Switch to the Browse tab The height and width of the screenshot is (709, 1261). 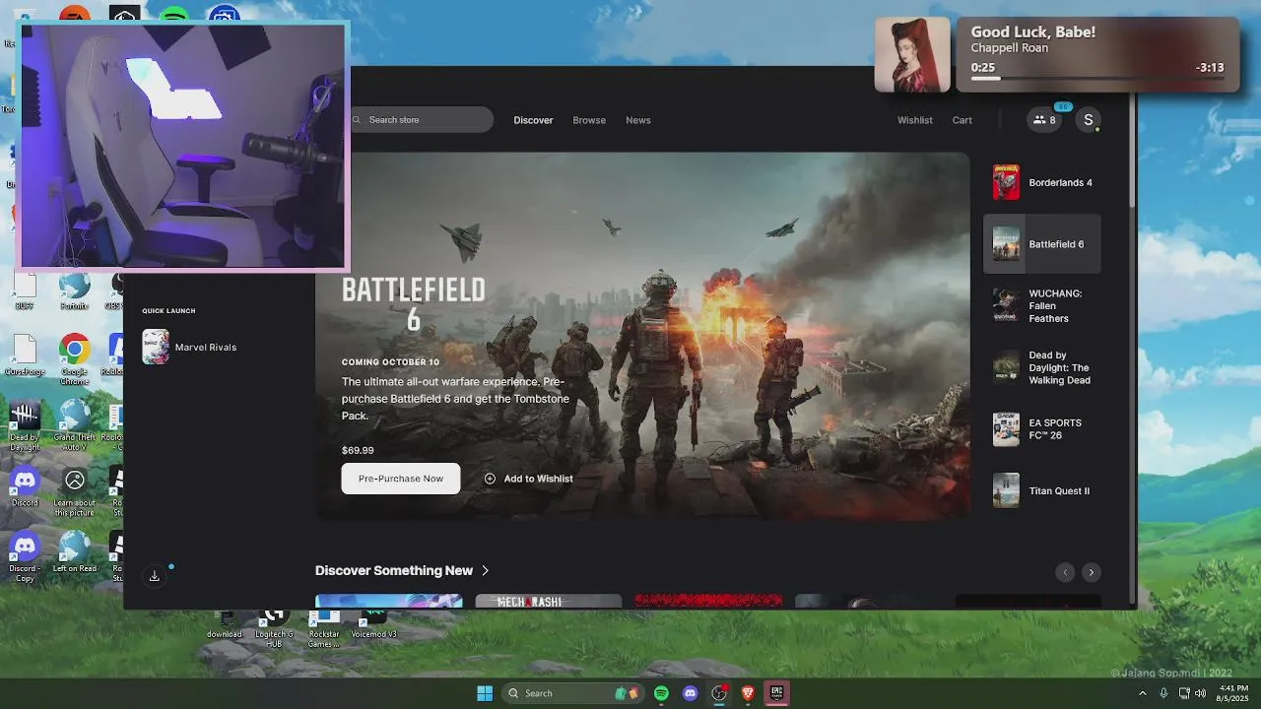click(x=589, y=120)
